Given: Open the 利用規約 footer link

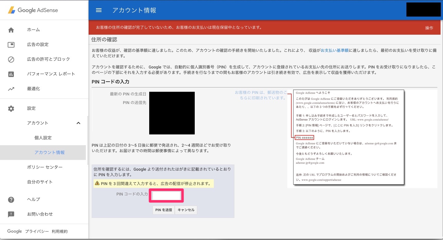Looking at the screenshot, I should (x=60, y=231).
